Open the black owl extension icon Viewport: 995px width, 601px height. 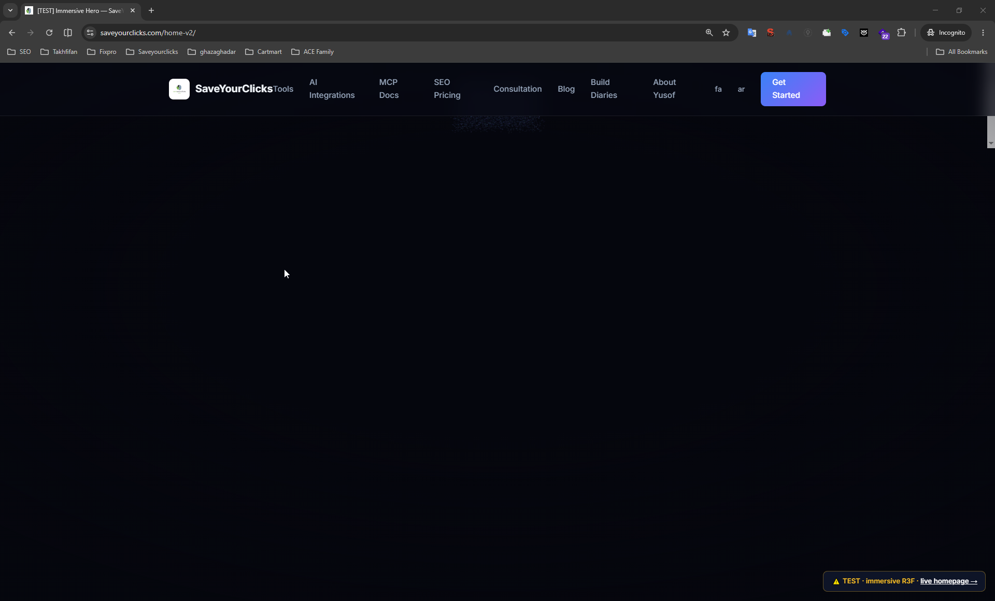tap(864, 33)
